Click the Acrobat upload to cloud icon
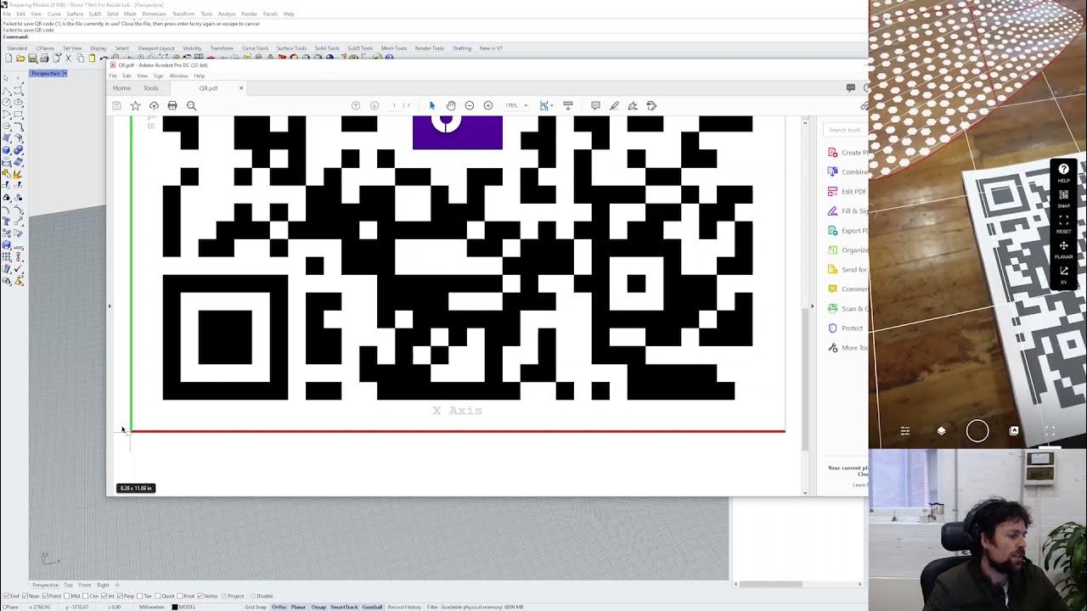The width and height of the screenshot is (1087, 611). (x=154, y=105)
